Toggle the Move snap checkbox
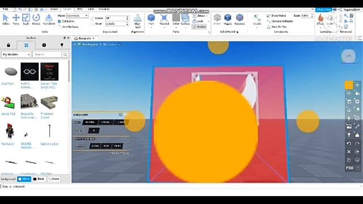Image resolution: width=363 pixels, height=204 pixels. (x=92, y=24)
